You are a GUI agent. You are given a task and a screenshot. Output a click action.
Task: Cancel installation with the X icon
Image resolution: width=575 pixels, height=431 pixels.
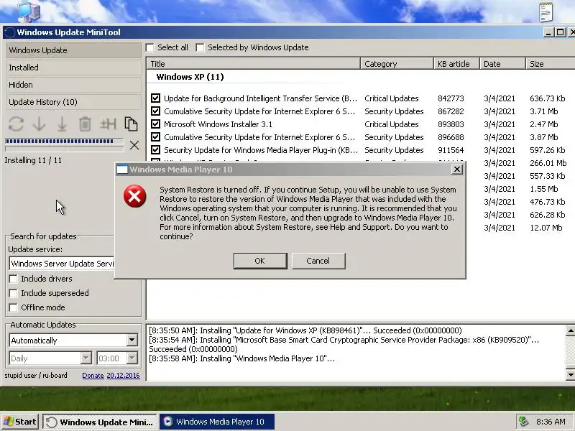coord(134,145)
